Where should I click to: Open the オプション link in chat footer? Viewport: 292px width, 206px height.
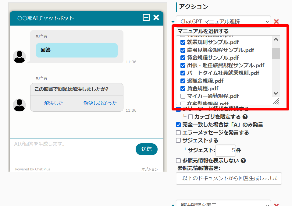point(150,169)
